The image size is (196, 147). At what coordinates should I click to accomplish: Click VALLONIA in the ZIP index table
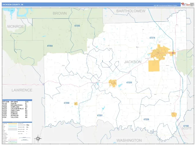click(x=14, y=117)
